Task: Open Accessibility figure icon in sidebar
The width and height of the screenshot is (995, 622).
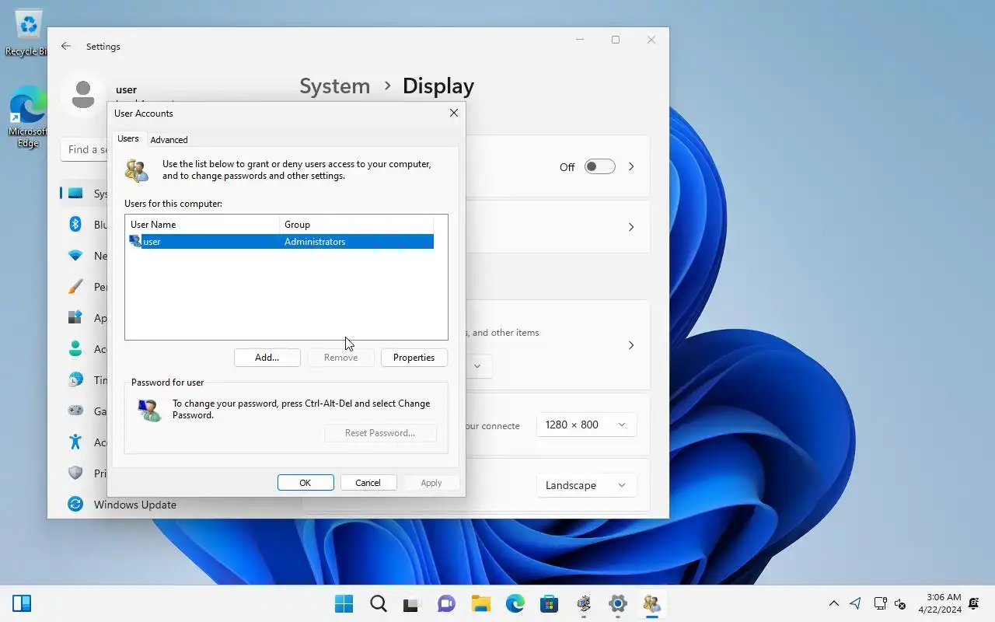Action: click(75, 442)
